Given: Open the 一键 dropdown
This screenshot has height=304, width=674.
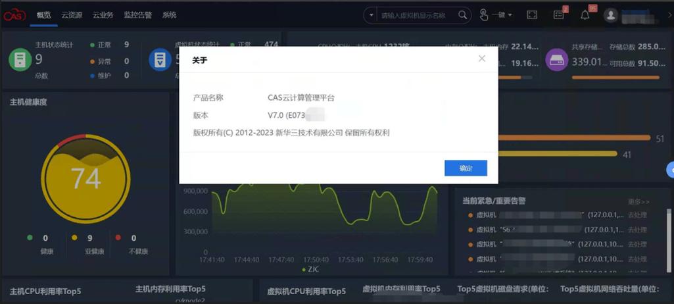Looking at the screenshot, I should pos(502,15).
